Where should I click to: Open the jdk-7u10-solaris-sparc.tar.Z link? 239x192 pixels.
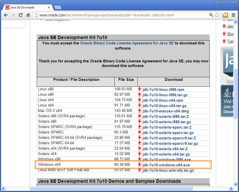pos(167,127)
